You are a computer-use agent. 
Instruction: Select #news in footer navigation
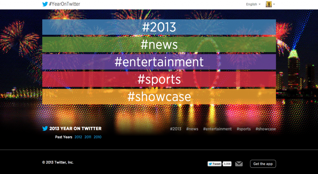(192, 129)
